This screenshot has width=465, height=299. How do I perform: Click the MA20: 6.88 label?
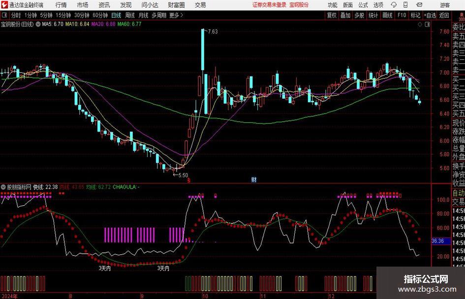click(103, 24)
